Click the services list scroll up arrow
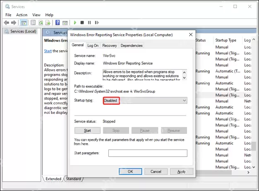 click(254, 40)
